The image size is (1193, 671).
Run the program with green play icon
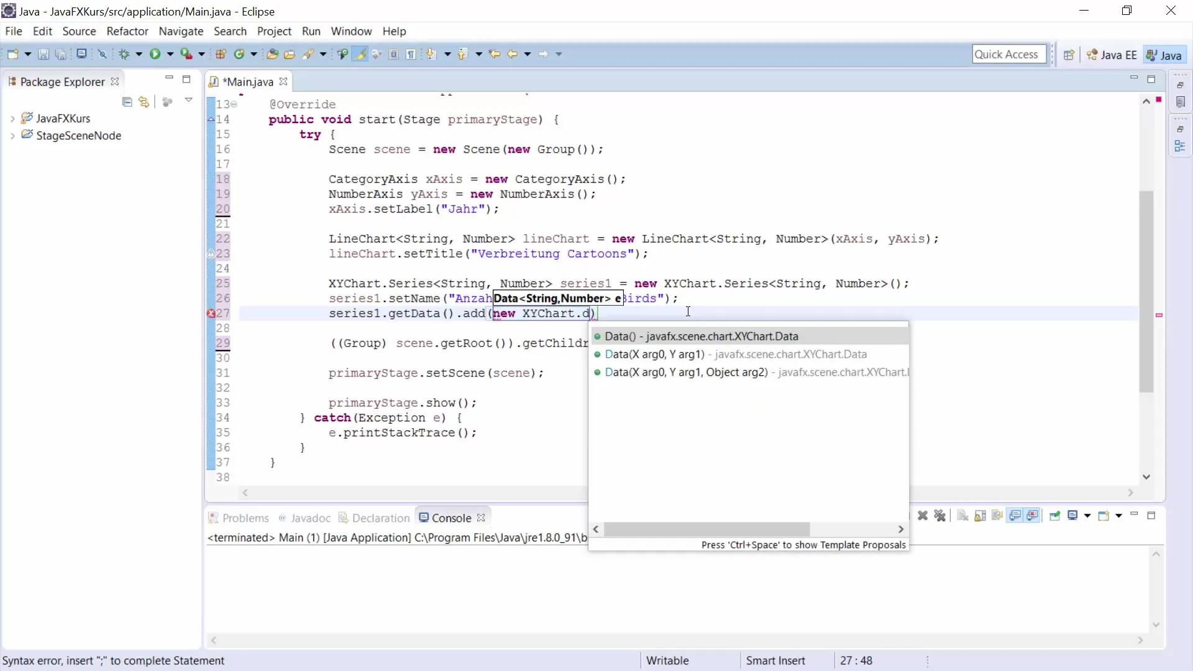(x=155, y=54)
